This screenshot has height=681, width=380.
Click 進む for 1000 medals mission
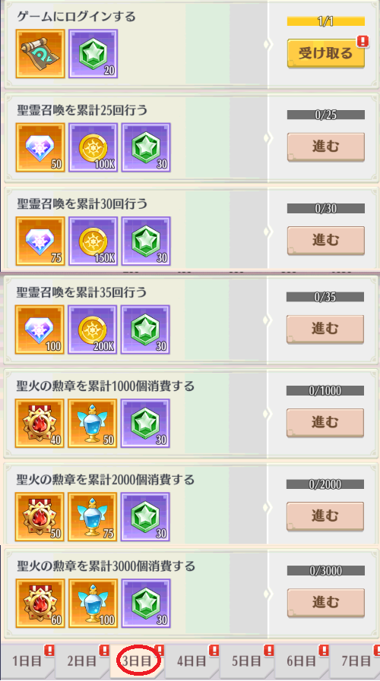click(325, 423)
